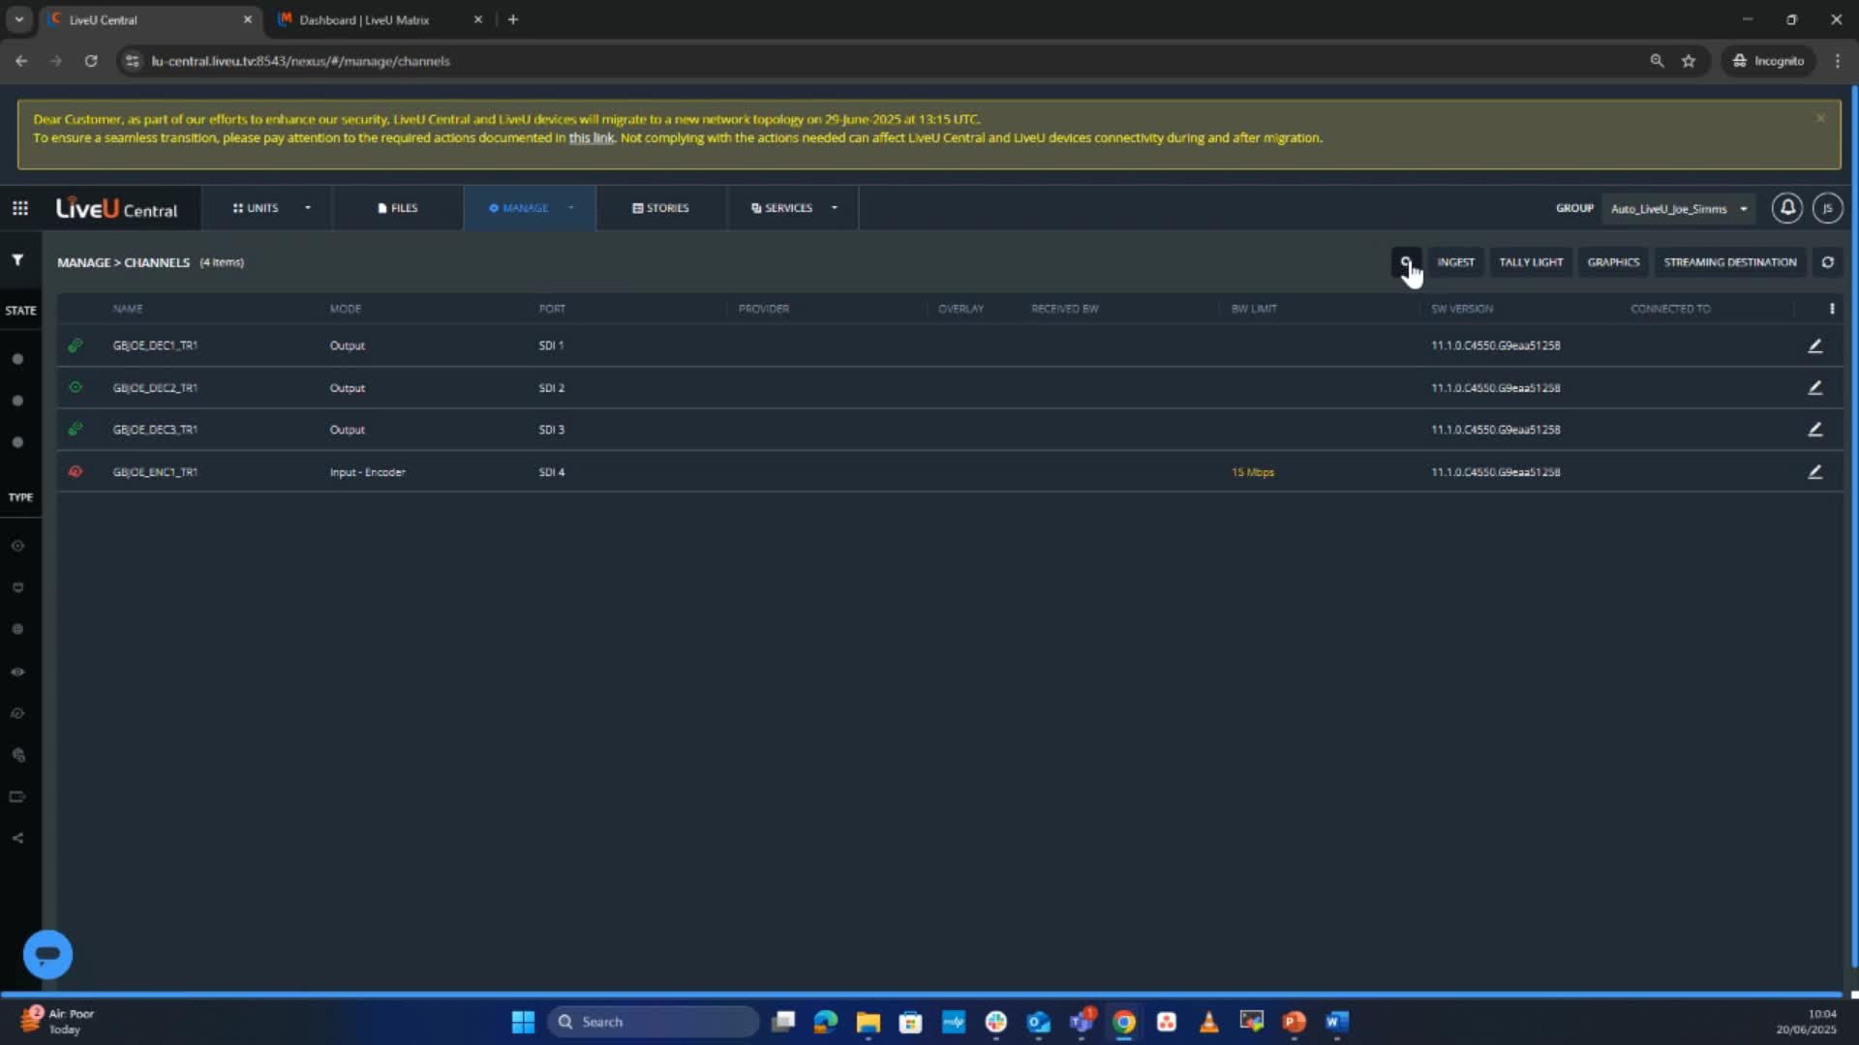This screenshot has height=1045, width=1859.
Task: Click the red status icon for GBJOE_ENC1_TR1
Action: (x=76, y=472)
